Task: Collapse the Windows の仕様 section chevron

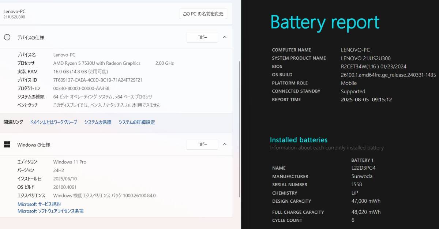Action: tap(225, 144)
